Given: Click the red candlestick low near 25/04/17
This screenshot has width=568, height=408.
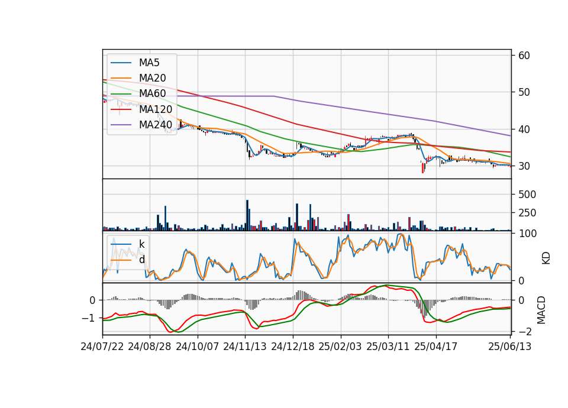Looking at the screenshot, I should [x=422, y=168].
